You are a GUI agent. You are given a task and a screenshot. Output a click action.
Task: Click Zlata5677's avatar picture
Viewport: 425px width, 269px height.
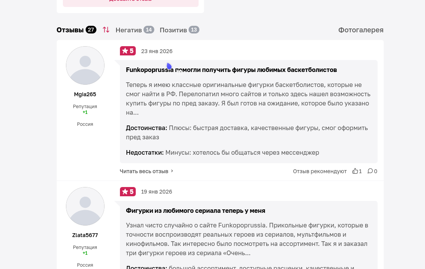pyautogui.click(x=85, y=206)
